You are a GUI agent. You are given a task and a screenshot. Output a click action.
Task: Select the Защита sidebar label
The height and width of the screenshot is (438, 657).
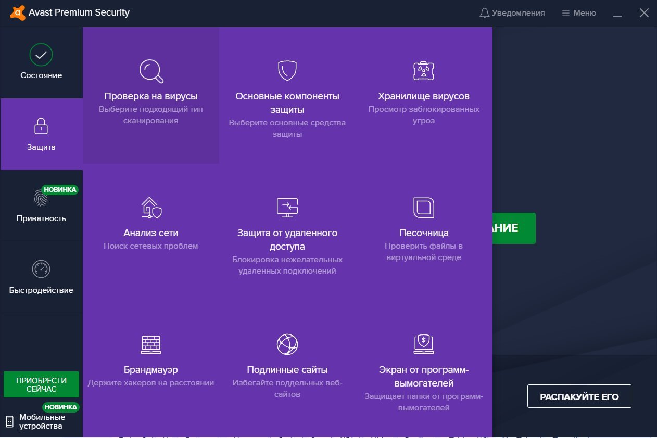41,147
